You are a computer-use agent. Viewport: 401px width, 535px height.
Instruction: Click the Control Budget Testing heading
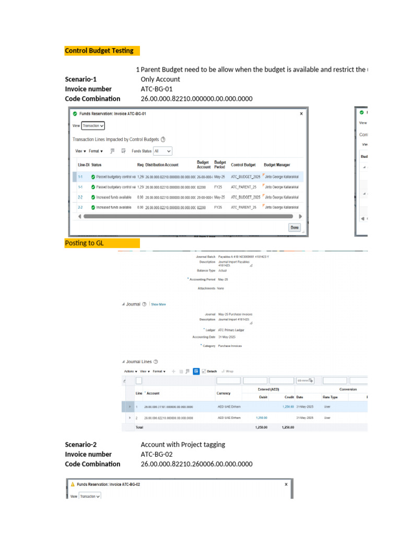(x=99, y=51)
